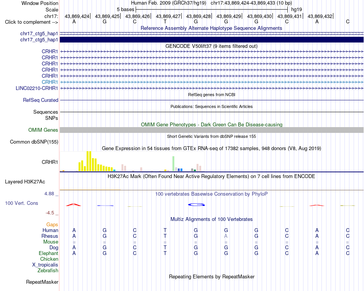Viewport: 364px width, 291px height.
Task: Click the light-blue CRHR1 transcript arrow line
Action: pyautogui.click(x=212, y=82)
